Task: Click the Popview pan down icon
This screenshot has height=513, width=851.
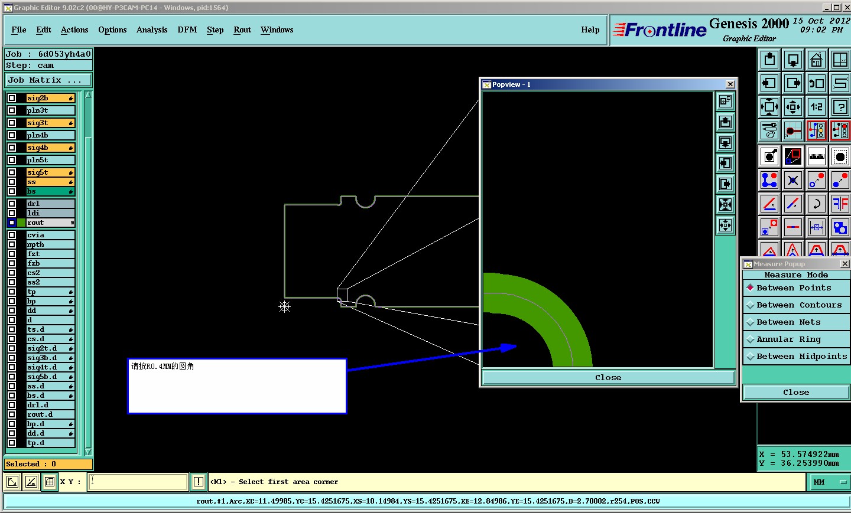Action: click(725, 143)
